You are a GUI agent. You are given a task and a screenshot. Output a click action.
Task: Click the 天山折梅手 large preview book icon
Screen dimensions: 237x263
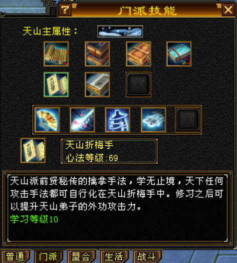click(33, 150)
